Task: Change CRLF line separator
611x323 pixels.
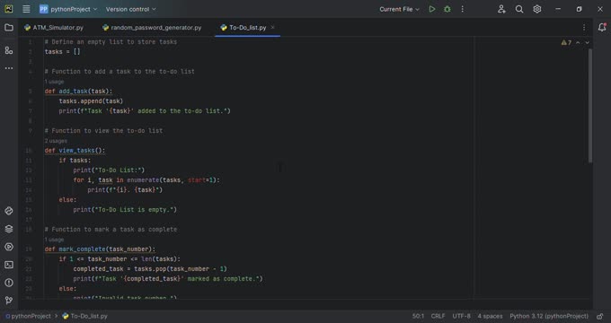Action: tap(438, 316)
